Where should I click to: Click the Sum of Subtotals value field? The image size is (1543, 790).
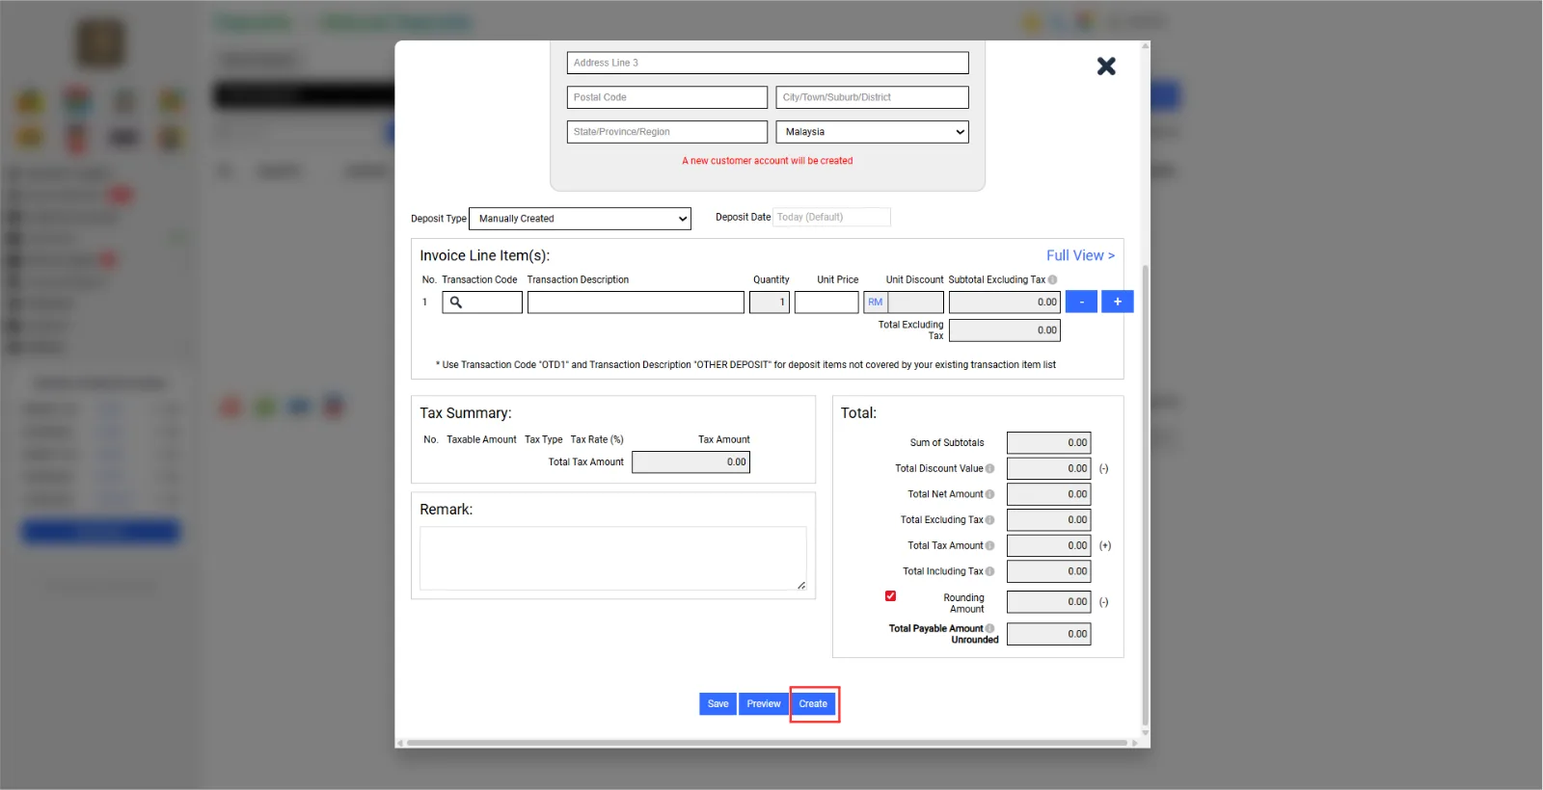(1049, 443)
